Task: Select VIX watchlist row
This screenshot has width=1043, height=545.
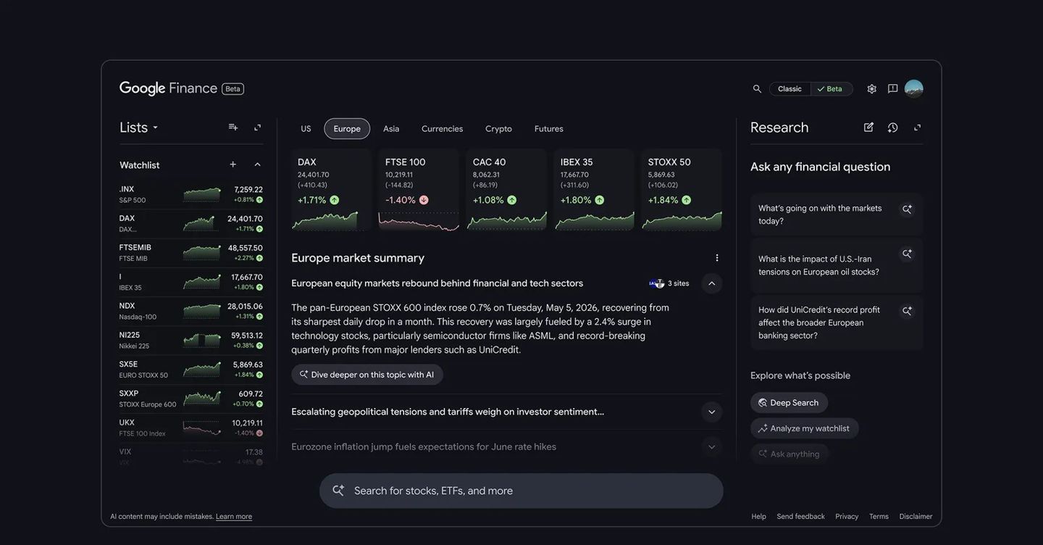Action: (x=191, y=457)
